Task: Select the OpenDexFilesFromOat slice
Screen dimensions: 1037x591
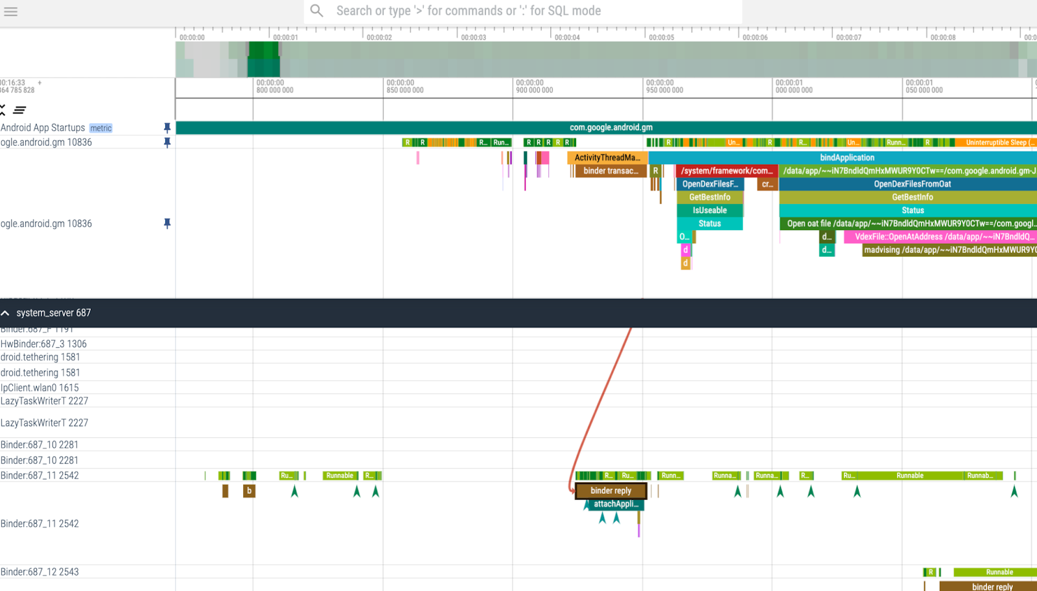Action: point(912,184)
